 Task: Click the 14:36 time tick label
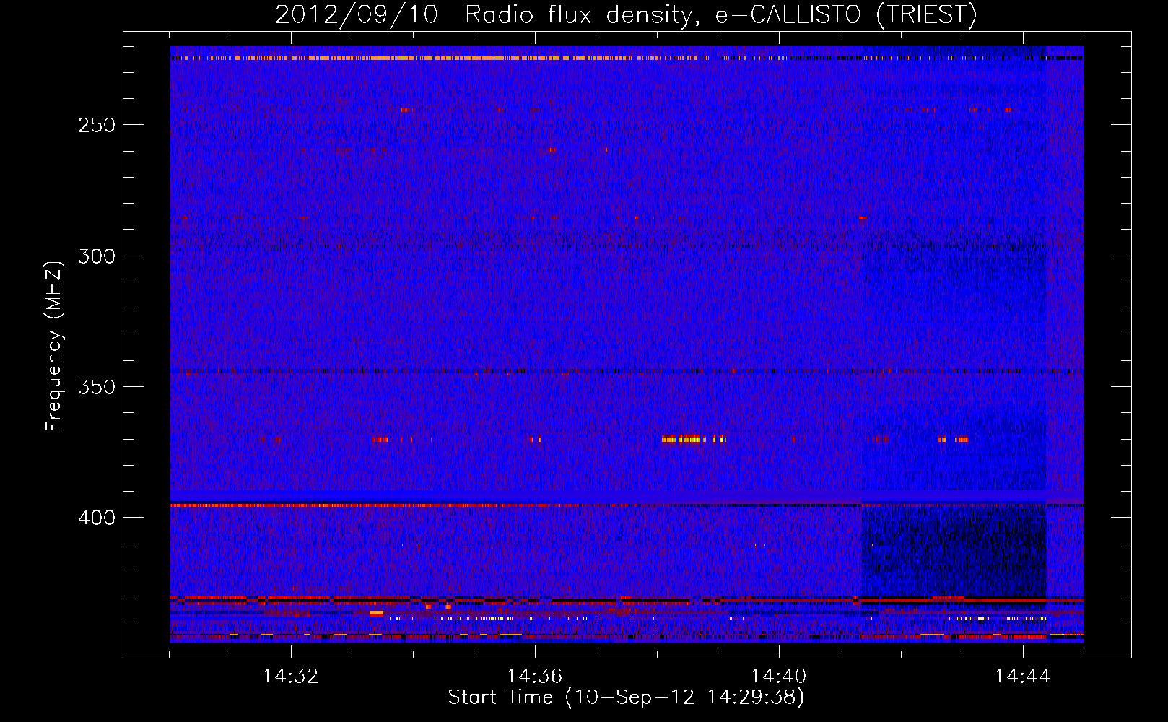(x=535, y=677)
